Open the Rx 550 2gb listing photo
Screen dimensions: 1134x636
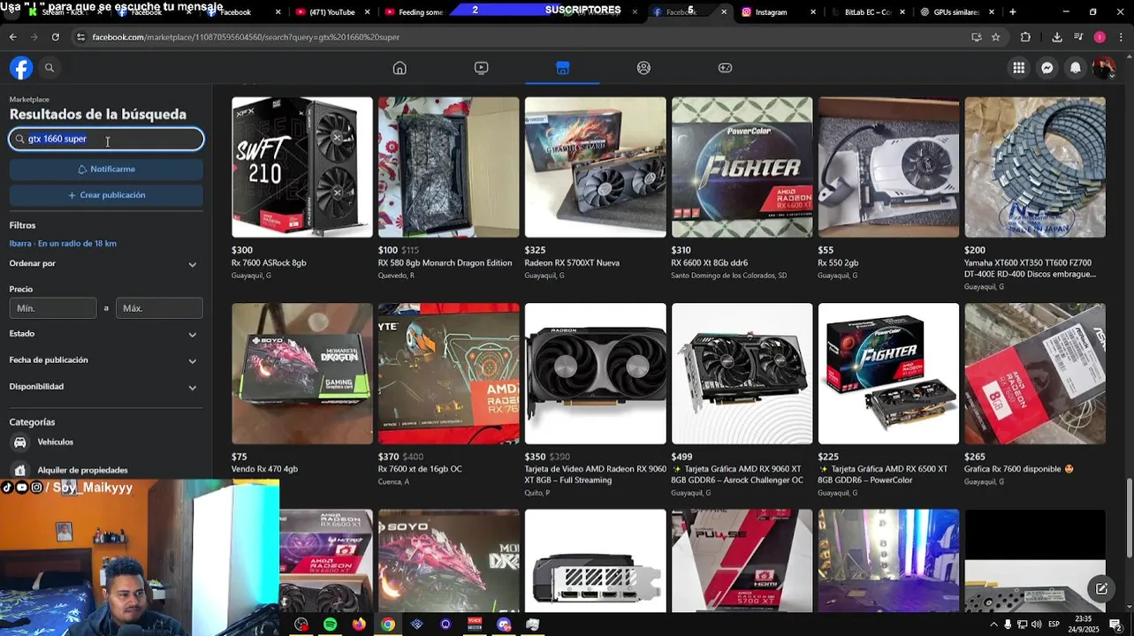[888, 167]
